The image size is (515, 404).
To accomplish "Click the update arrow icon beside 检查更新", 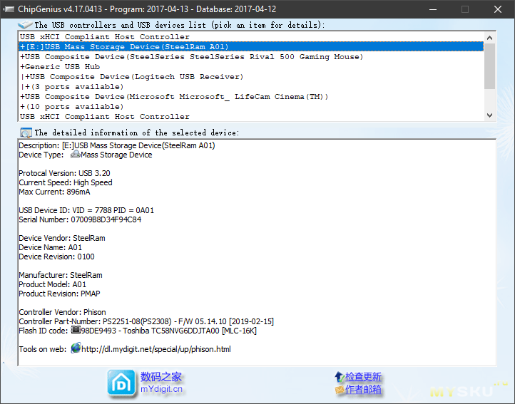I will pos(339,377).
